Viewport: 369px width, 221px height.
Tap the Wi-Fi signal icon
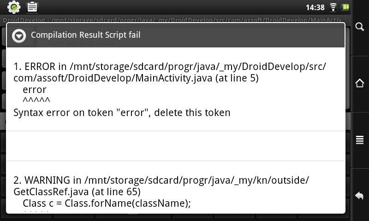pos(333,7)
